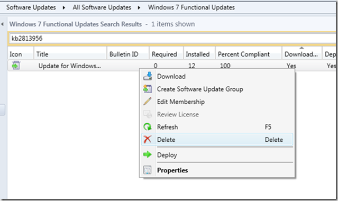The width and height of the screenshot is (338, 201).
Task: Click the update icon in the result row
Action: click(16, 66)
